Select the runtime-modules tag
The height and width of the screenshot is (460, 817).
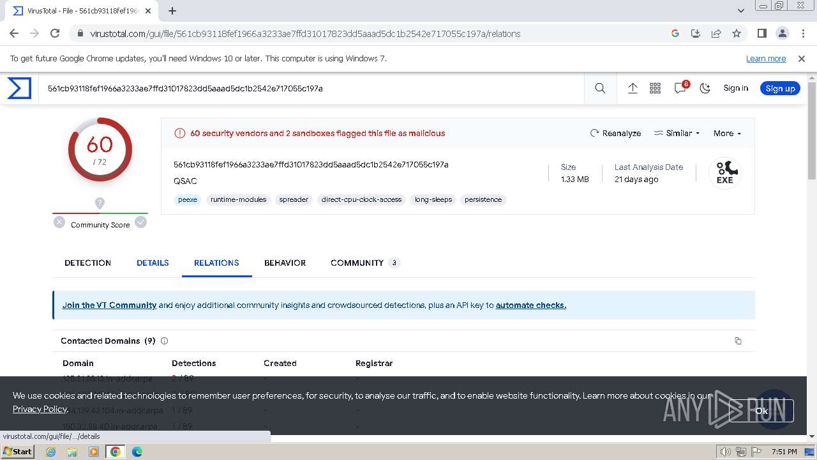[239, 199]
